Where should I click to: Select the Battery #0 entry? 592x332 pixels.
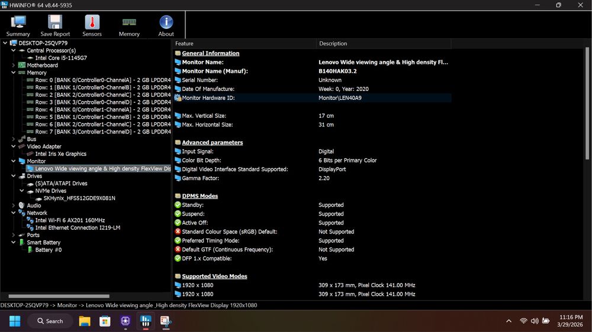49,250
